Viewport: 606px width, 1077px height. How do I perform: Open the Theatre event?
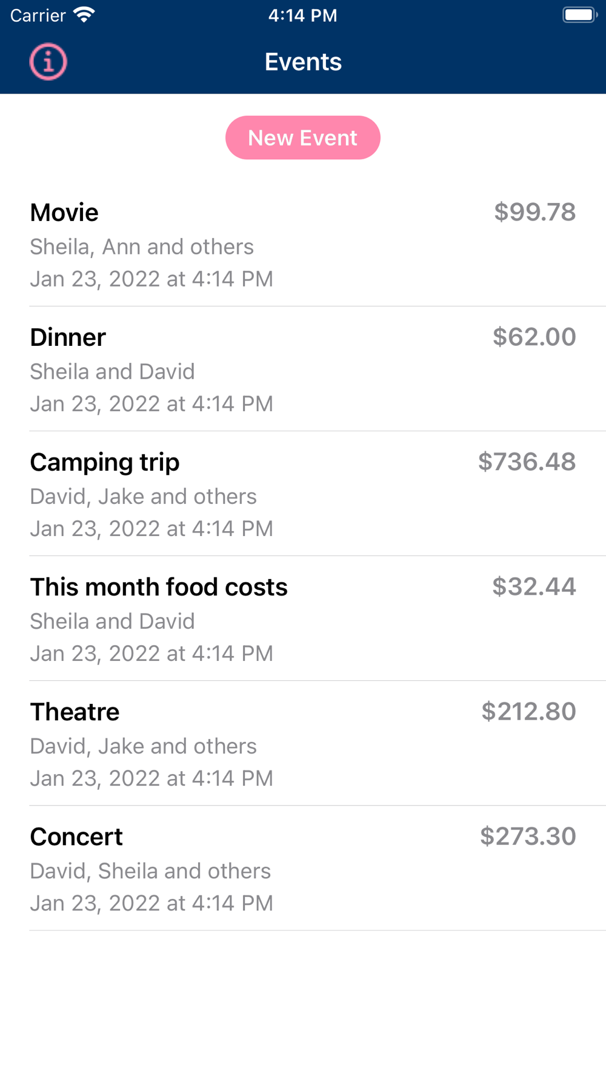(75, 712)
